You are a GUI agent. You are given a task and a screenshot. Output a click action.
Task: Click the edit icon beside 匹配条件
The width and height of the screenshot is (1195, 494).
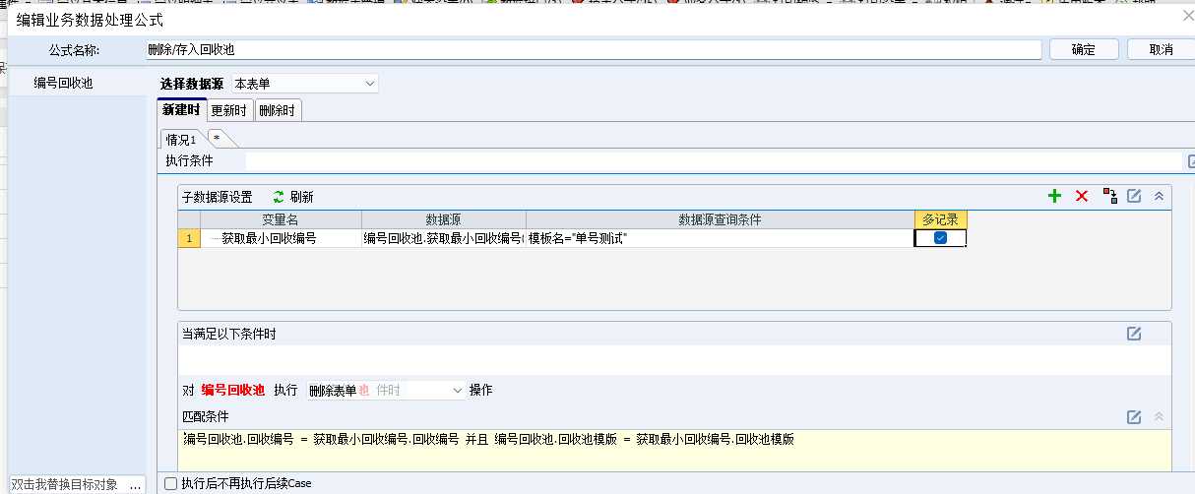1134,417
